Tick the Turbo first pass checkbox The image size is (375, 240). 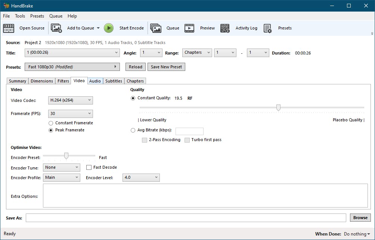[x=187, y=140]
